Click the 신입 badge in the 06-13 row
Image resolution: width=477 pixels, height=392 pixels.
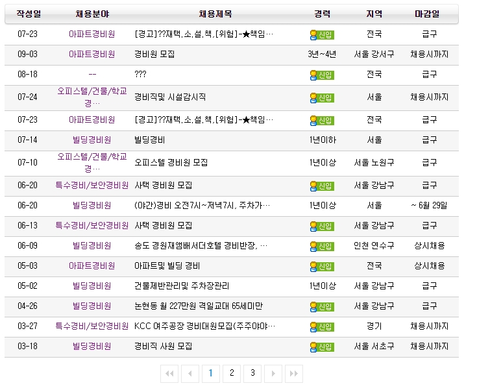[x=322, y=226]
